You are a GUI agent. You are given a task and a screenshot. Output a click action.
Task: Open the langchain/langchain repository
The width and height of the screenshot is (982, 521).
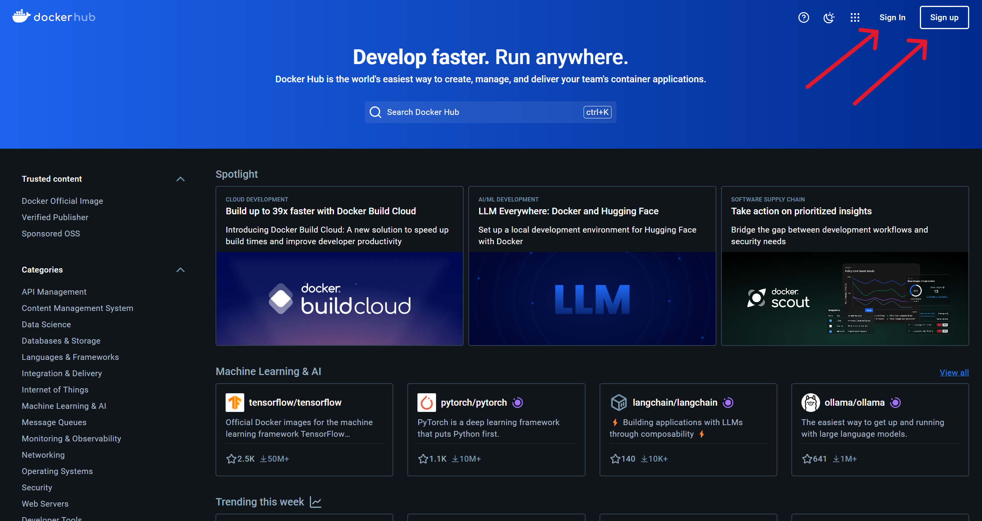(x=675, y=403)
